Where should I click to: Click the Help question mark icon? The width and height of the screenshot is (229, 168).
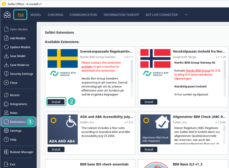coord(6,140)
